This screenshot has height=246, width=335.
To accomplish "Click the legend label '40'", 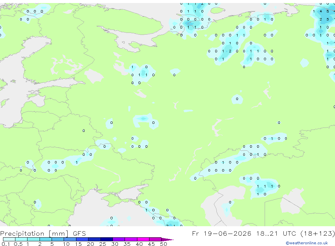I will (x=139, y=244).
